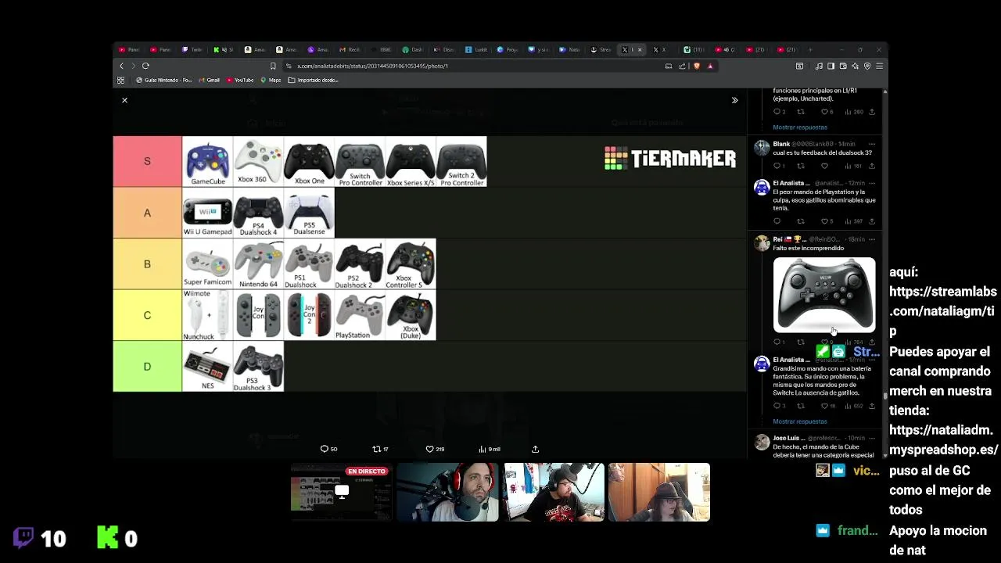Screen dimensions: 1001x563
Task: Close the photo viewer with the X button
Action: pyautogui.click(x=124, y=100)
